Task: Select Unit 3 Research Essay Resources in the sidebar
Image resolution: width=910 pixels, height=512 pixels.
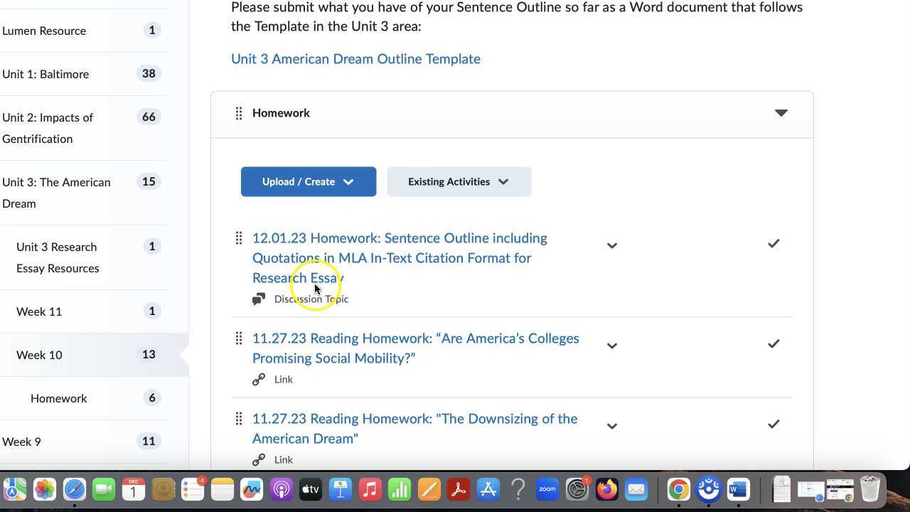Action: 58,257
